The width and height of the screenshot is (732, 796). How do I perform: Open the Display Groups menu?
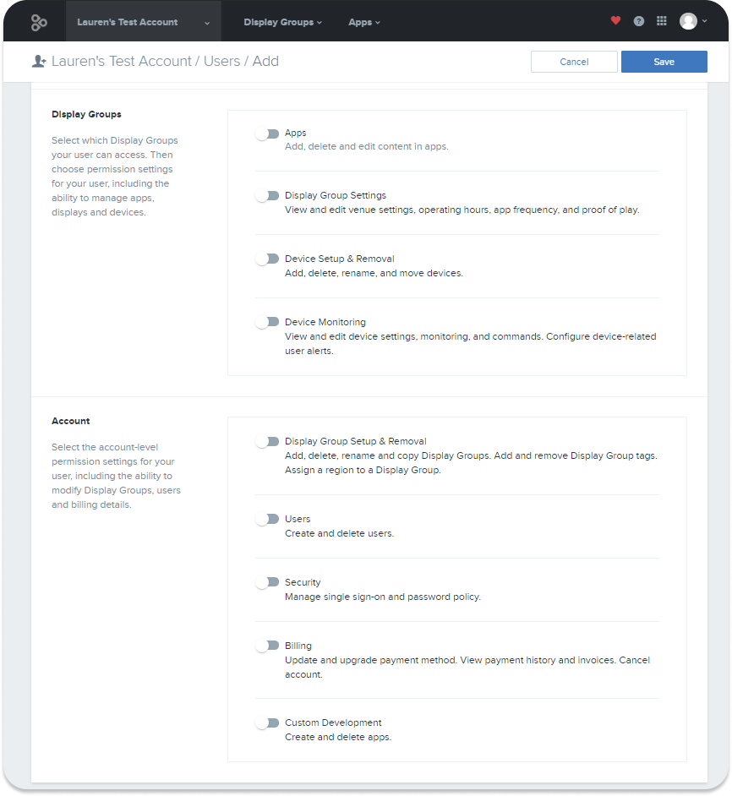point(282,22)
